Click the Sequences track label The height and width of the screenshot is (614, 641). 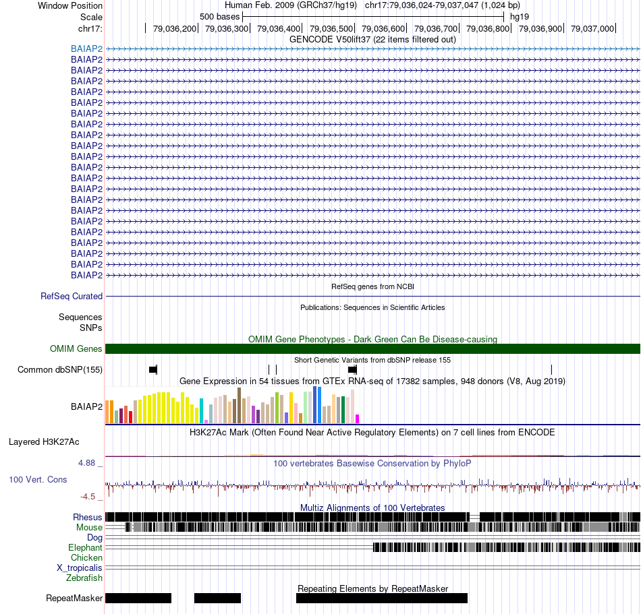click(x=80, y=317)
